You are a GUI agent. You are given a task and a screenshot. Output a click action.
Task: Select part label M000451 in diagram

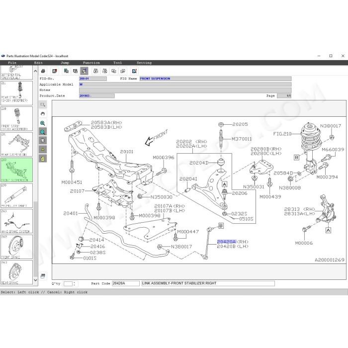[x=72, y=182]
